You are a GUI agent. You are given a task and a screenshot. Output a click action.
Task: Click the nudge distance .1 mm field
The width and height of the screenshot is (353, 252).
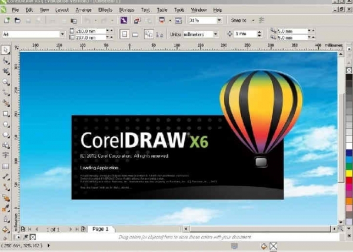pyautogui.click(x=245, y=34)
